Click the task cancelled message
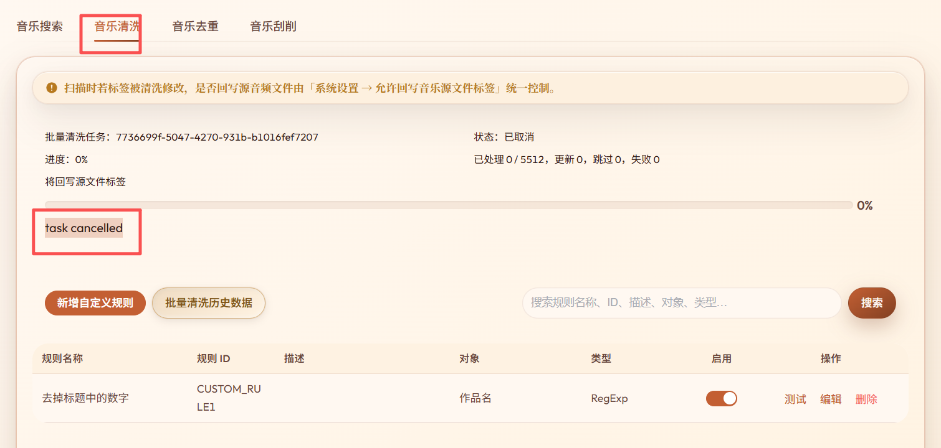 (84, 228)
